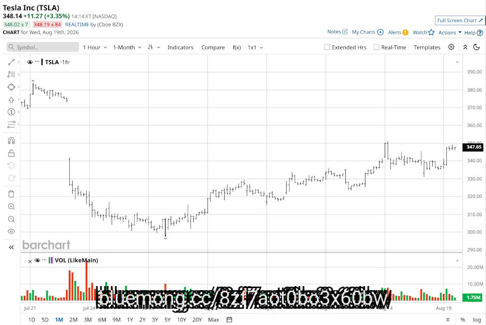Viewport: 486px width, 325px height.
Task: Open the Templates menu
Action: click(427, 48)
